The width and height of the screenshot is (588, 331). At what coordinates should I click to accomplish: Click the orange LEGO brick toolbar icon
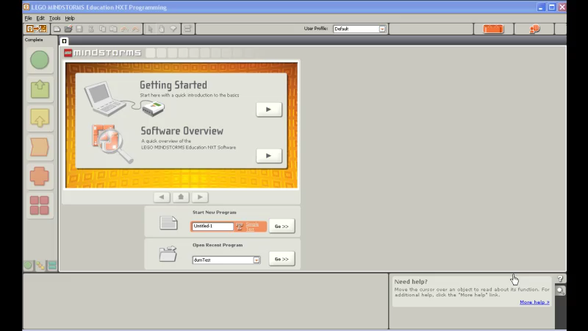[x=493, y=29]
